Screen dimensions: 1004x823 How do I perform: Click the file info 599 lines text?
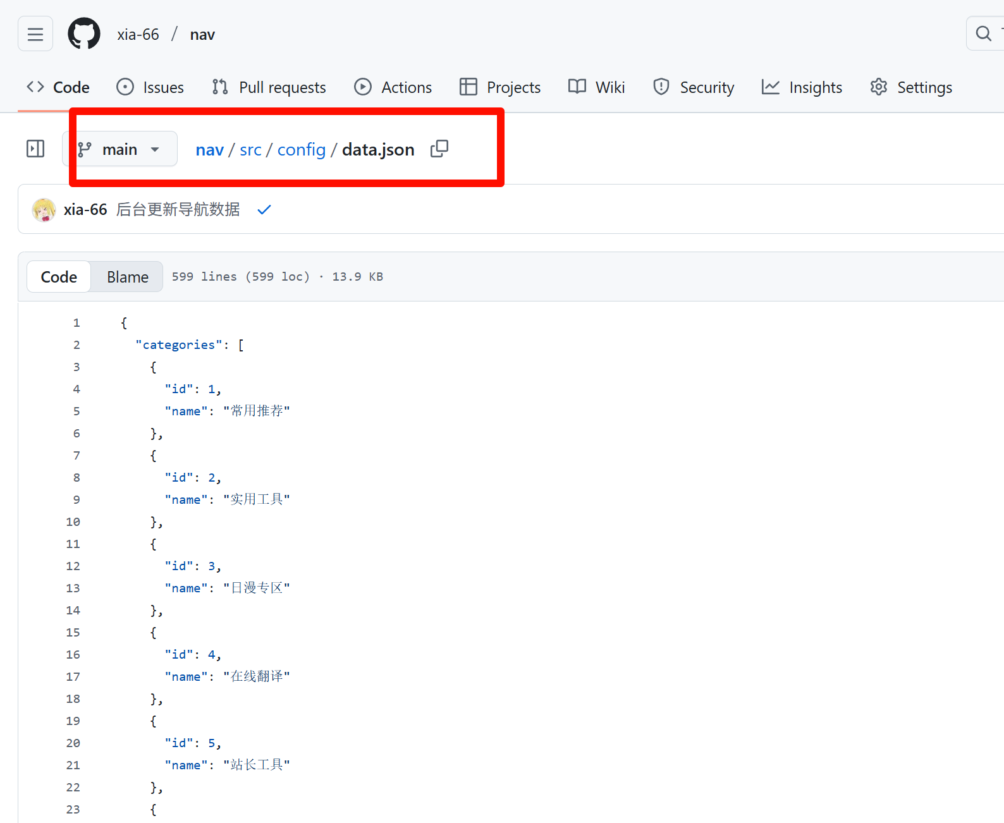pos(277,277)
